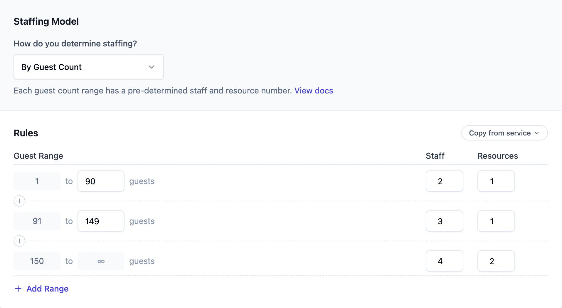Click the 90 guests upper-bound field
Image resolution: width=562 pixels, height=308 pixels.
(x=101, y=181)
